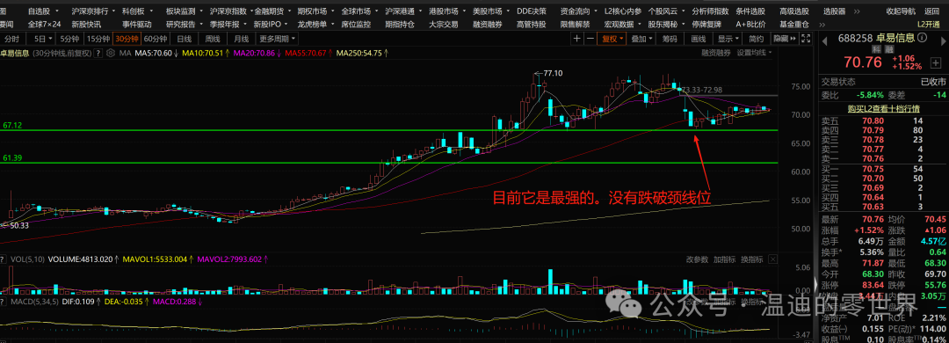Toggle 简约 simple display mode

click(x=756, y=39)
